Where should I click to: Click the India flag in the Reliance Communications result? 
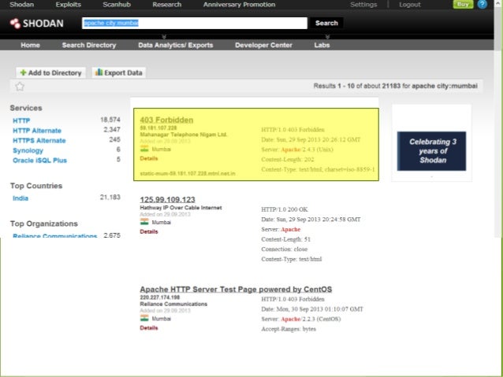pyautogui.click(x=144, y=319)
